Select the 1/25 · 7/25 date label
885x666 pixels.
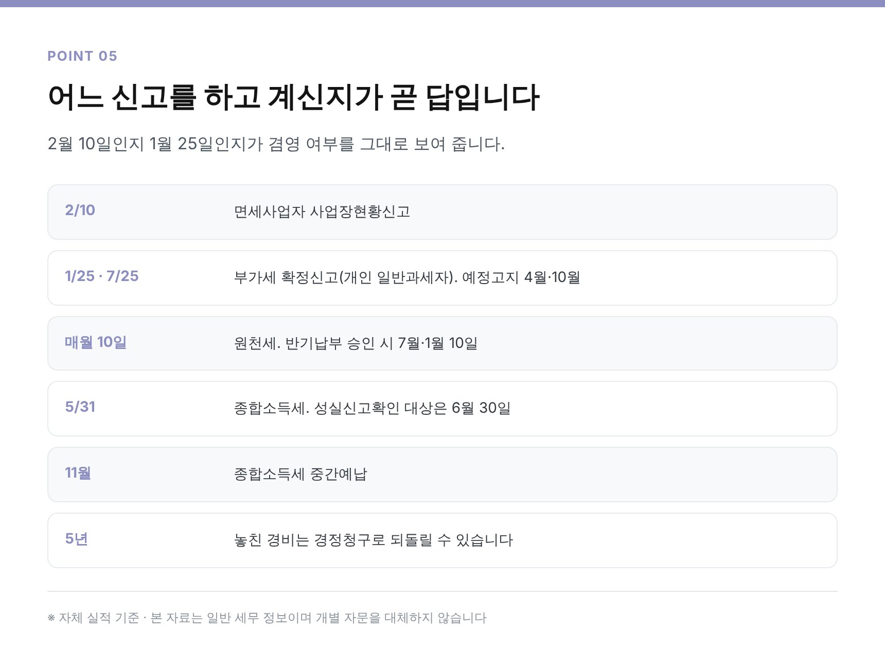102,276
